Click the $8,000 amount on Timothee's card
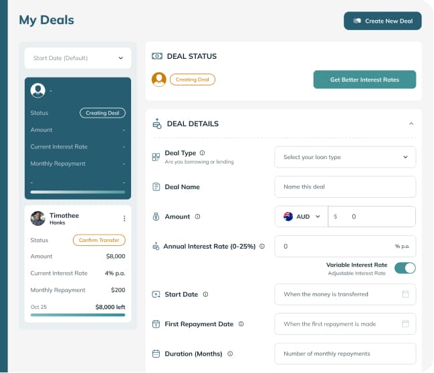 click(116, 256)
